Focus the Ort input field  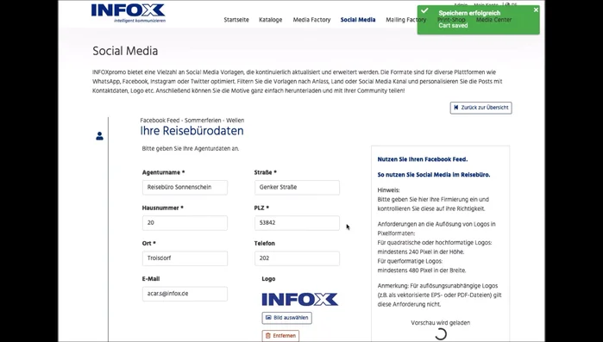coord(185,258)
